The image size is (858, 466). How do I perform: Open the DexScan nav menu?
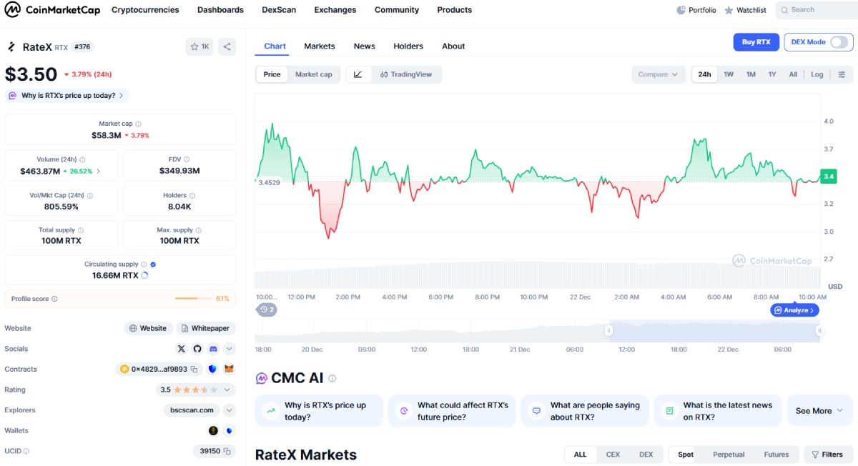tap(279, 10)
